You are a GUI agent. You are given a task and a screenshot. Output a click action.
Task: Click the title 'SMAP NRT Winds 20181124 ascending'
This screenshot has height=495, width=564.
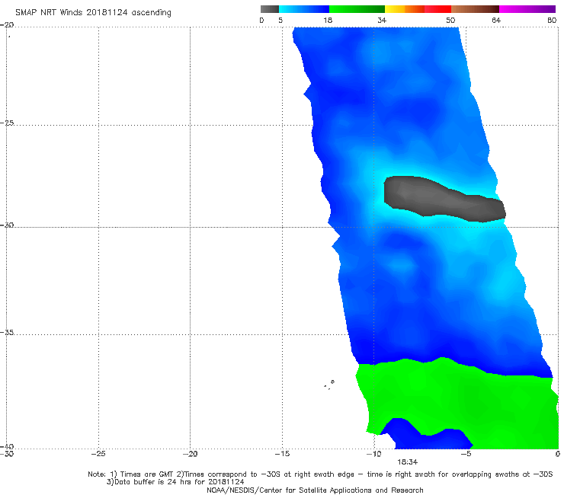point(93,13)
